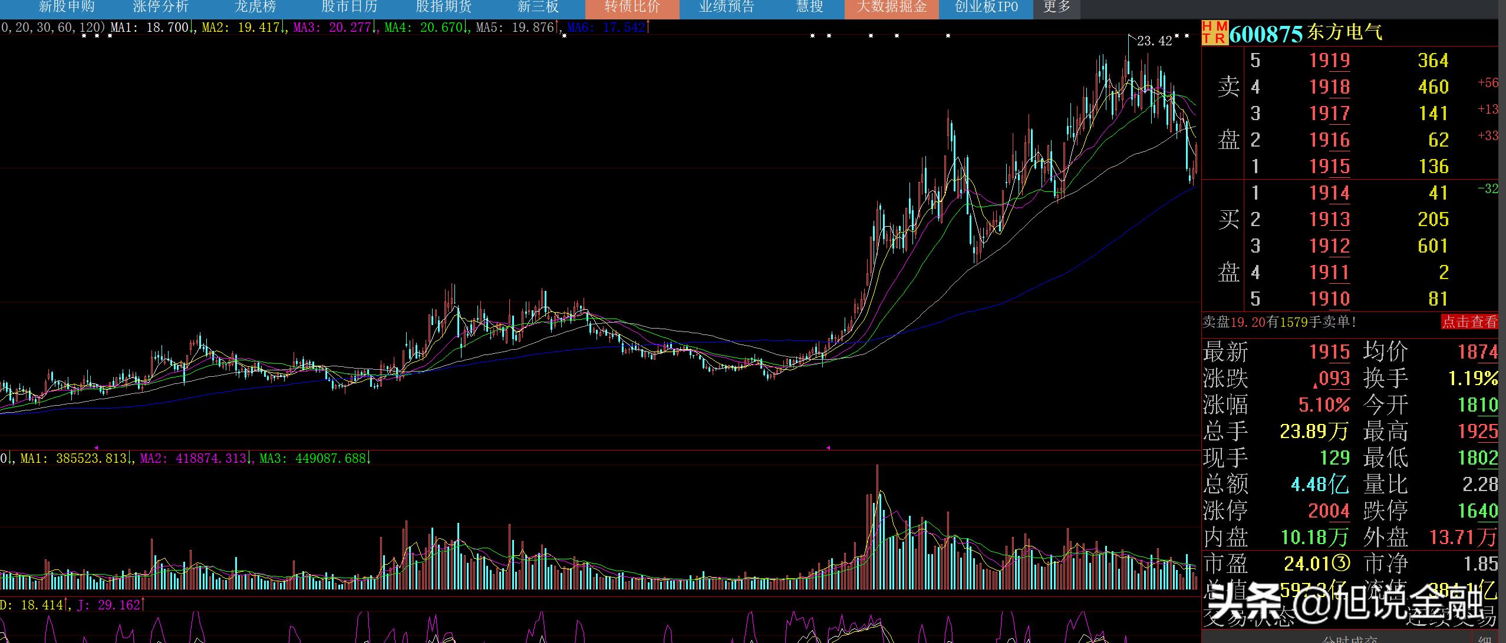Click the 分时成交 tab at bottom right
The height and width of the screenshot is (643, 1506).
click(1349, 638)
